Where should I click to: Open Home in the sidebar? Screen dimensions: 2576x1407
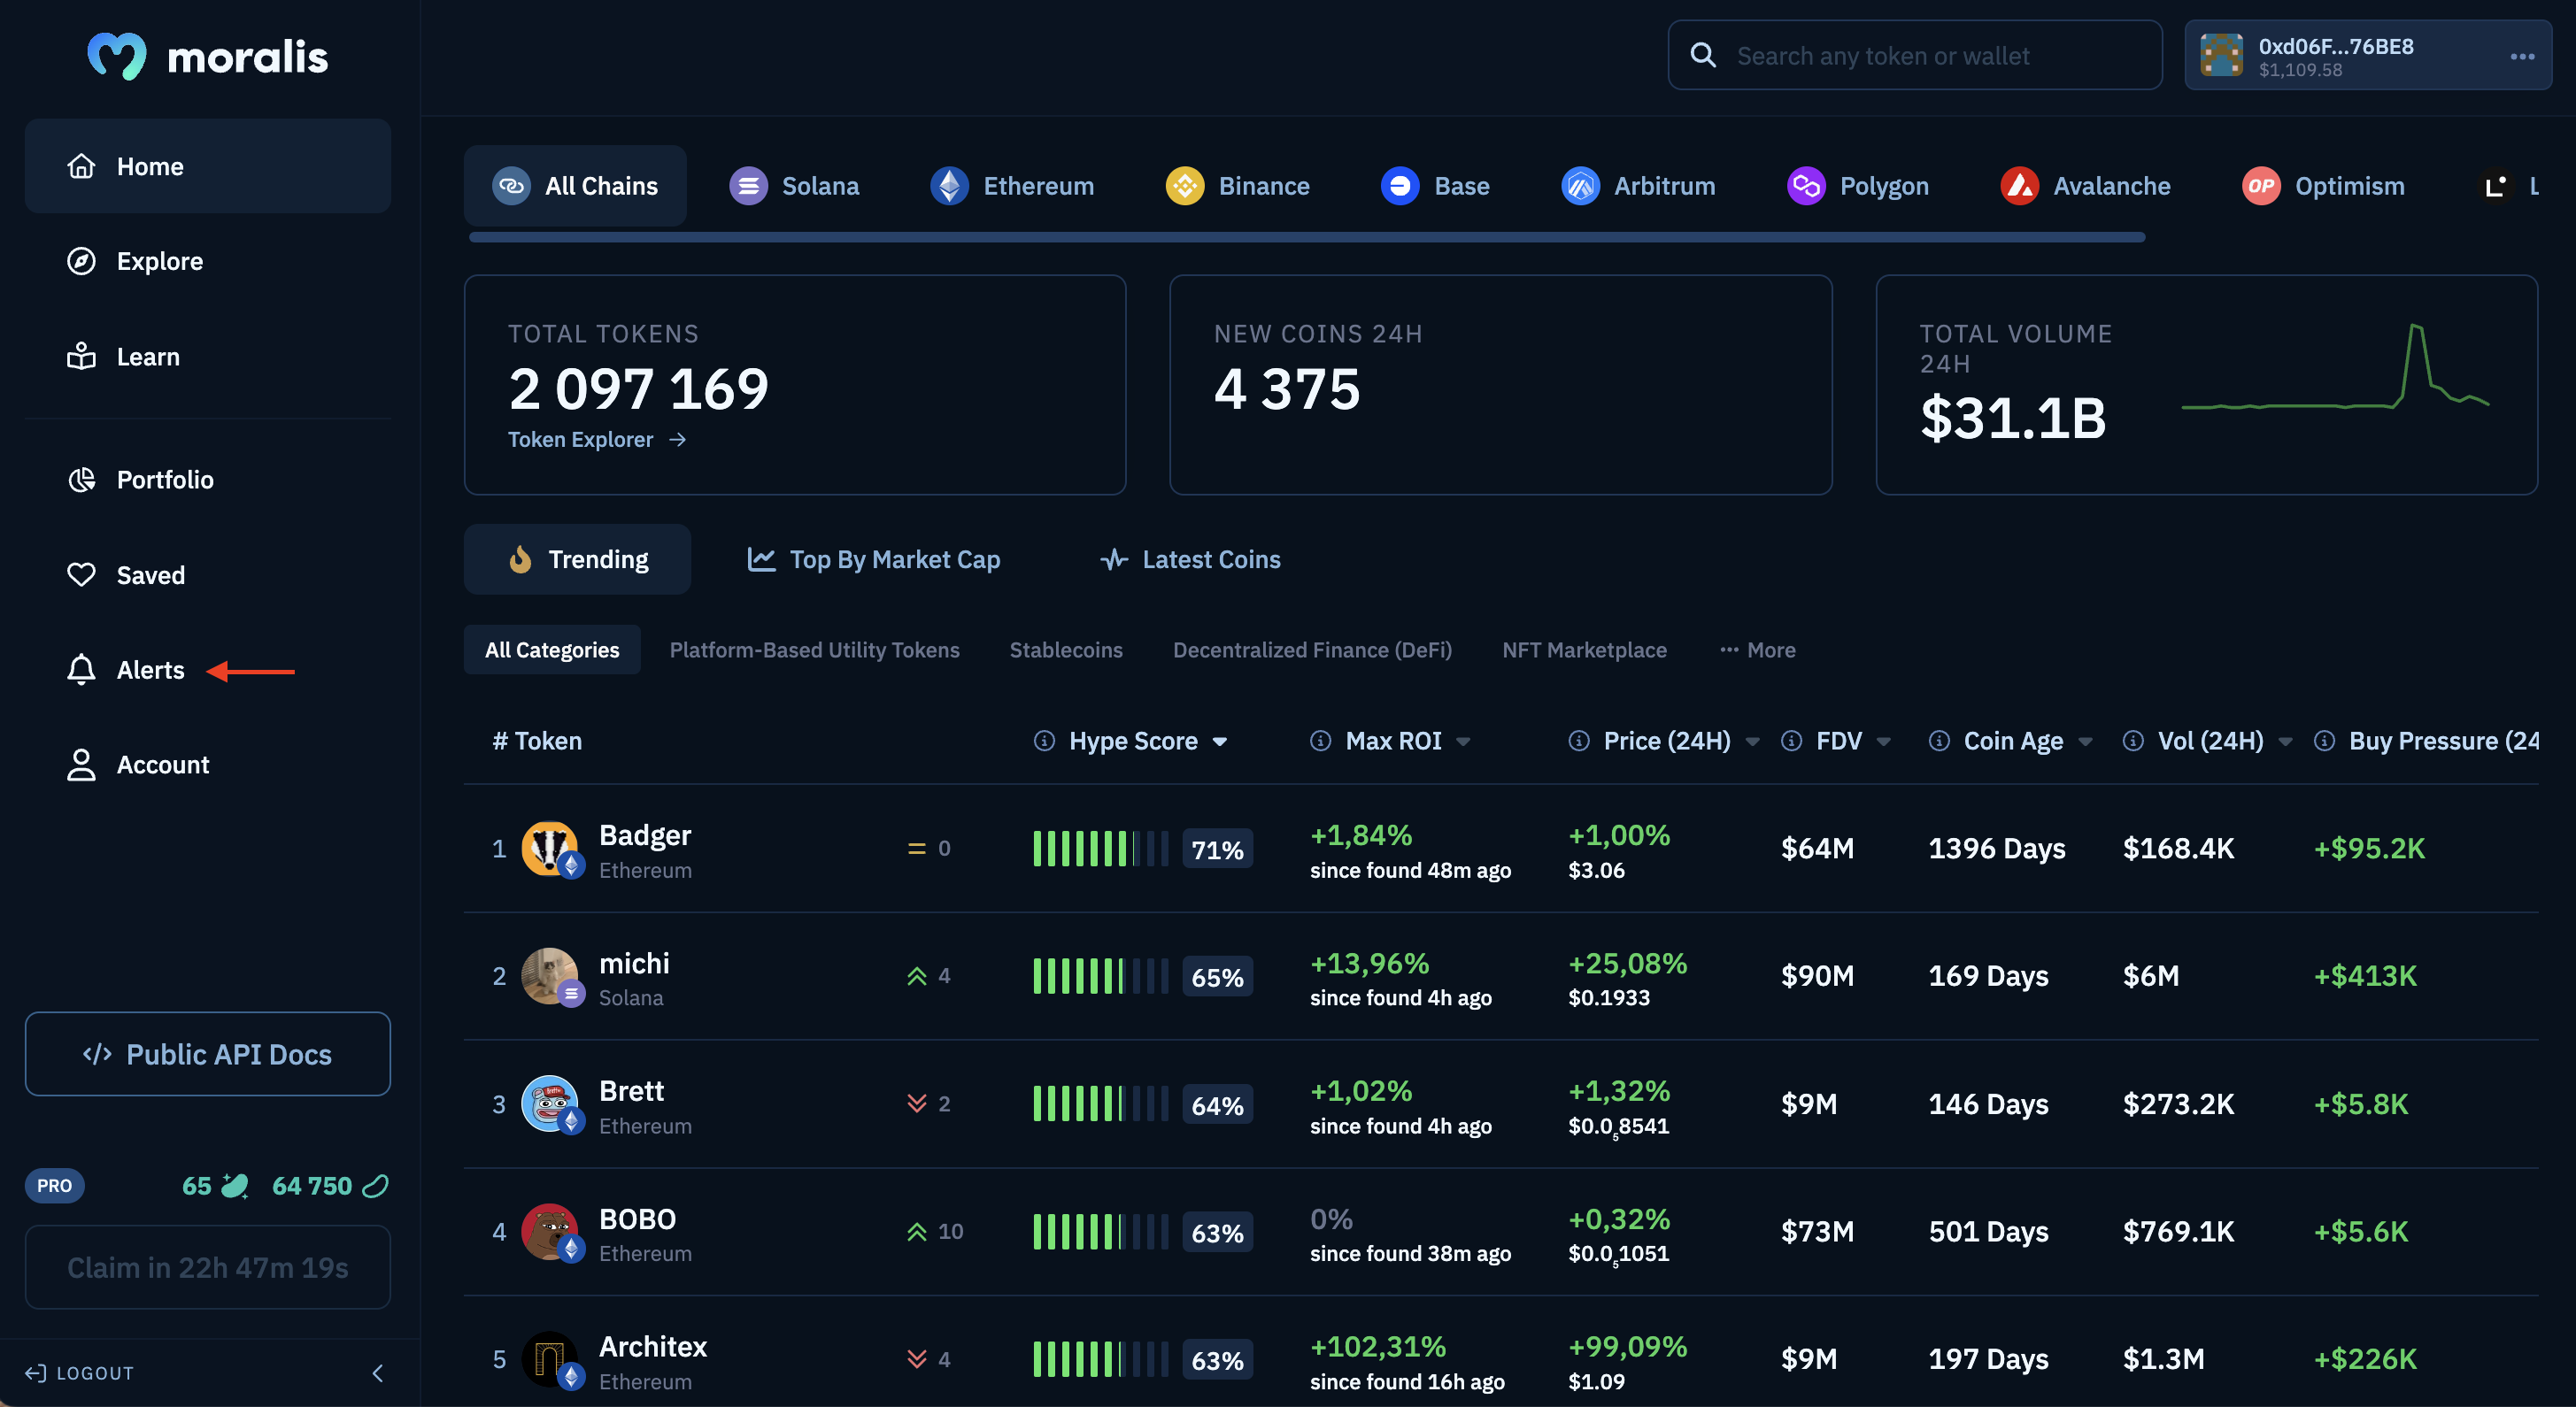pyautogui.click(x=208, y=165)
